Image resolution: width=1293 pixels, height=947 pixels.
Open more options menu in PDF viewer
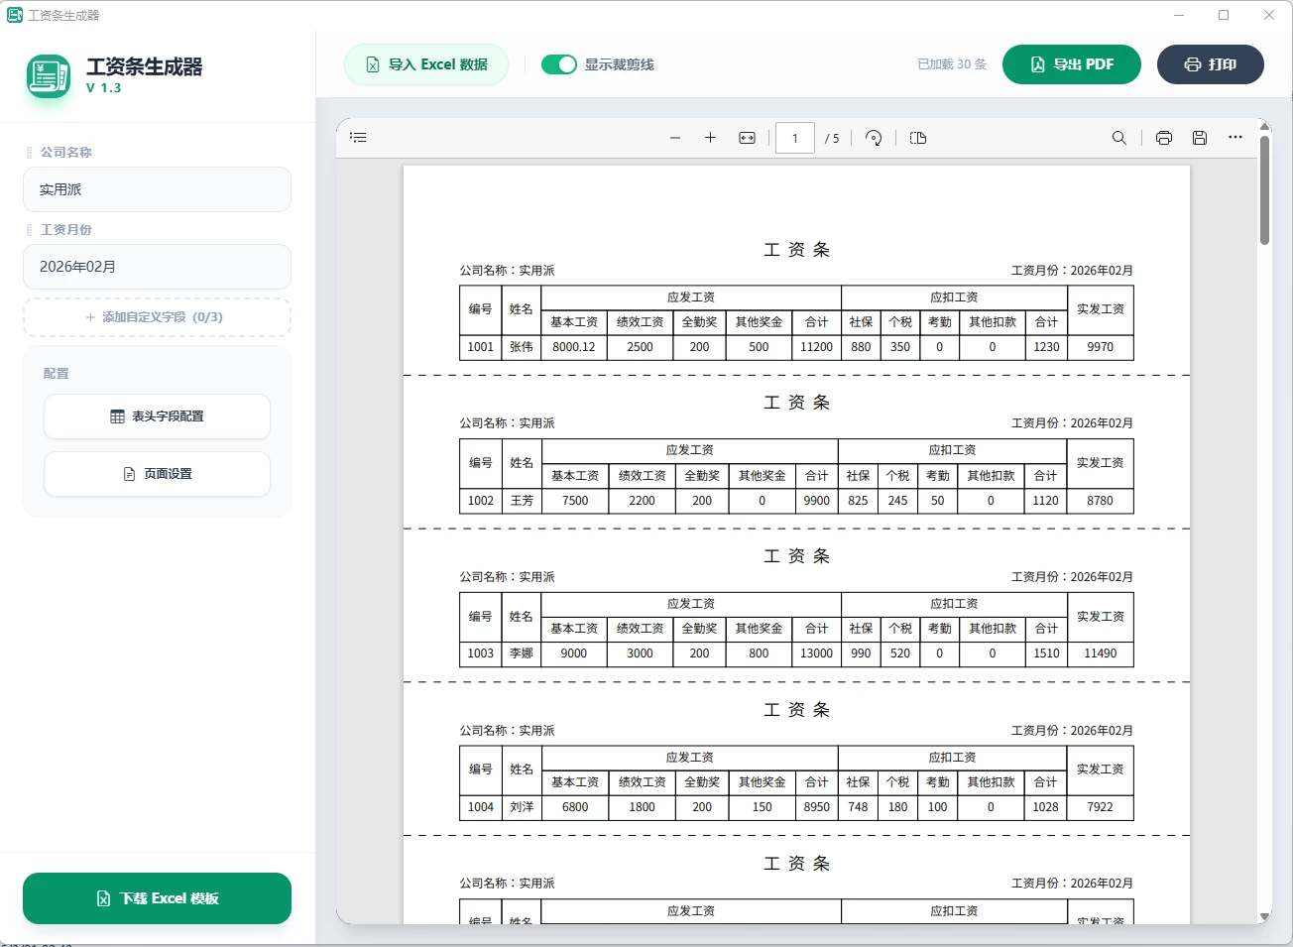(1234, 138)
